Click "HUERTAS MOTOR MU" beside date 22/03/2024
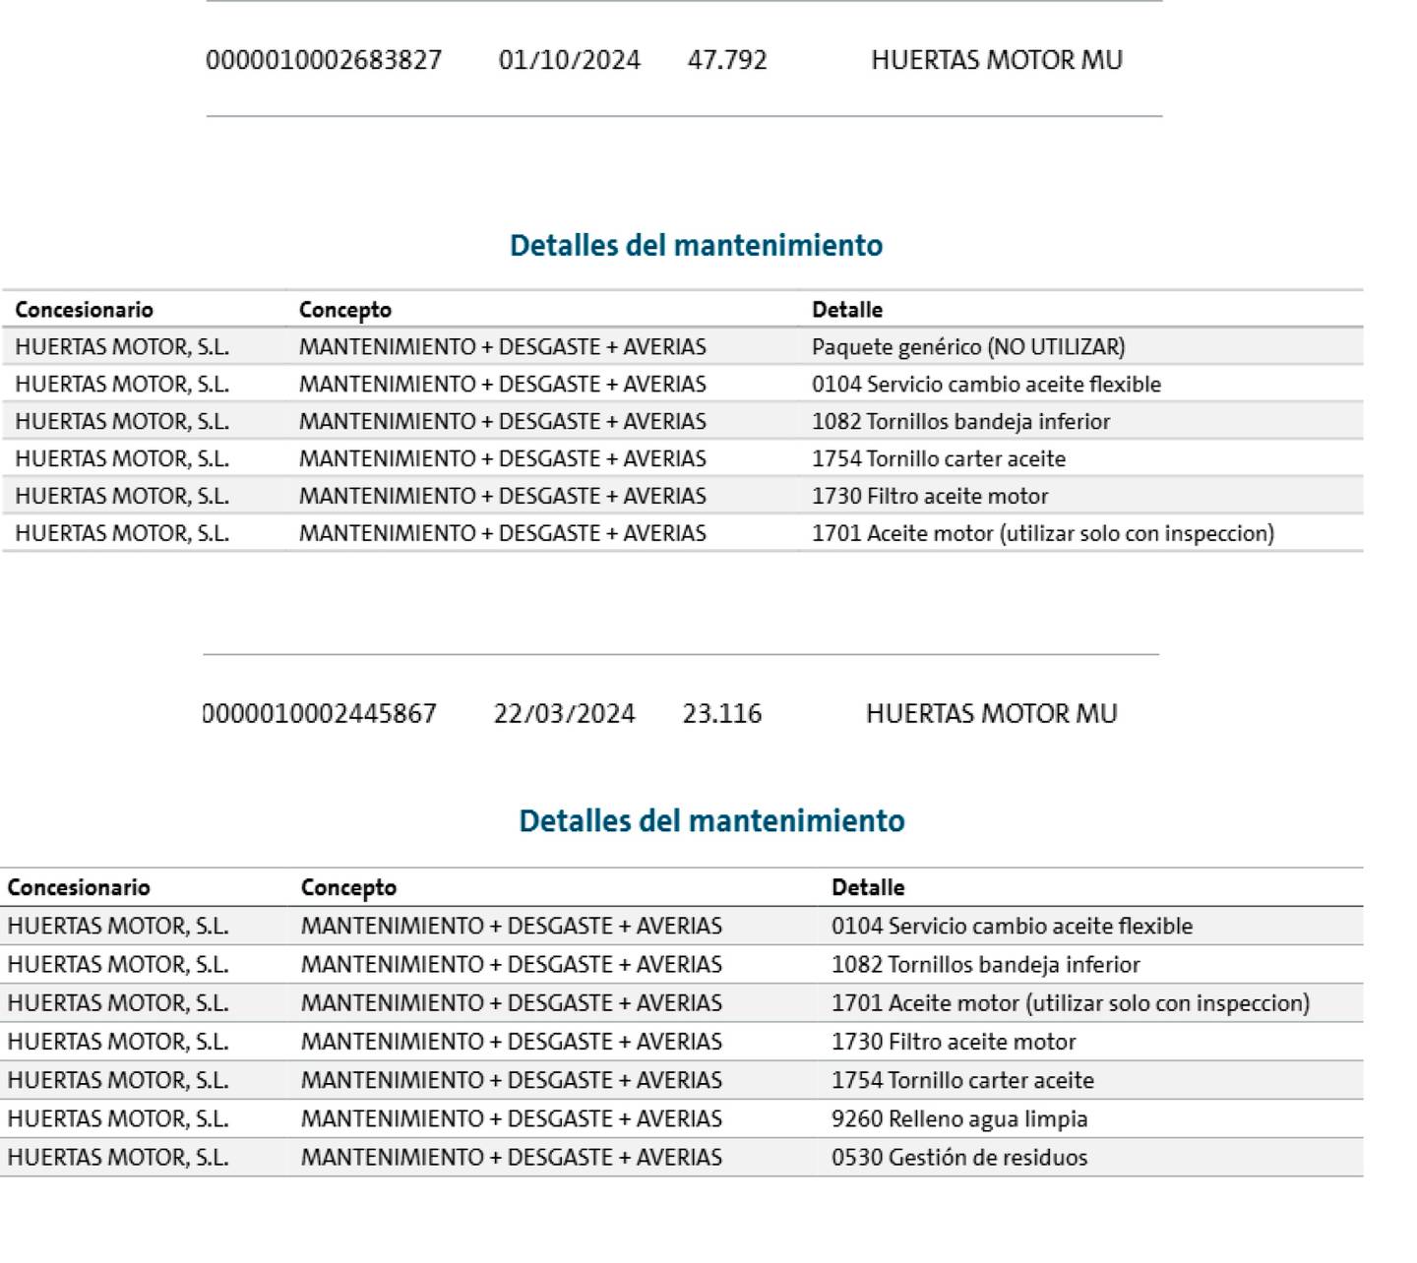 coord(992,713)
